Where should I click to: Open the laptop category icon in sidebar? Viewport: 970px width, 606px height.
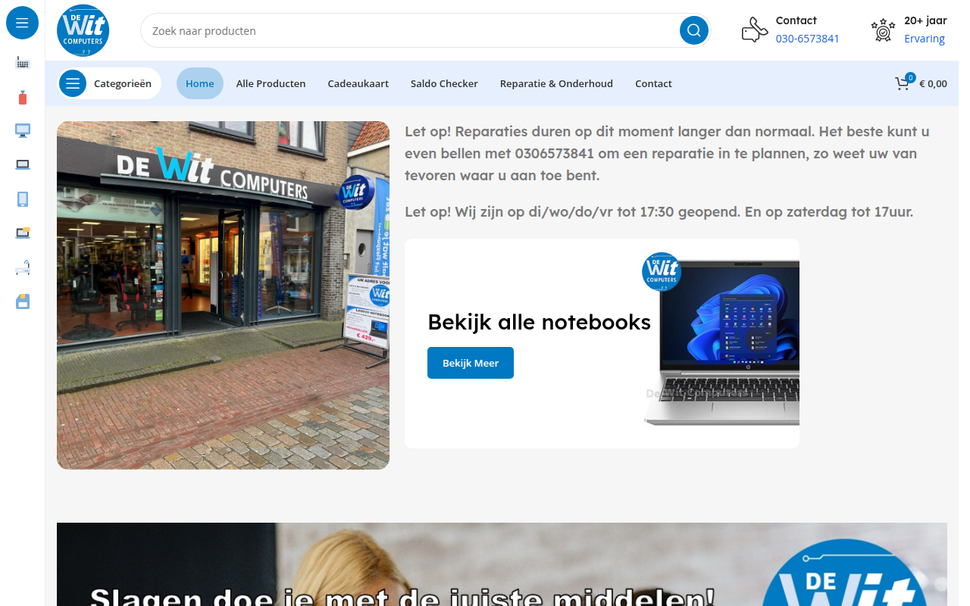click(23, 164)
